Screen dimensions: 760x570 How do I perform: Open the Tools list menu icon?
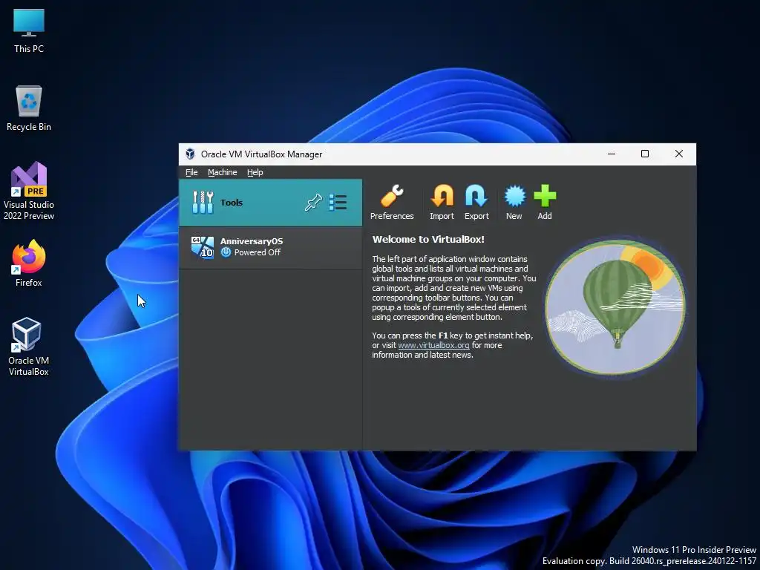click(338, 202)
